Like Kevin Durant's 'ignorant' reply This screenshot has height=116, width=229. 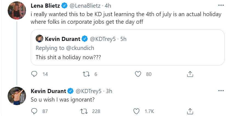pyautogui.click(x=137, y=111)
